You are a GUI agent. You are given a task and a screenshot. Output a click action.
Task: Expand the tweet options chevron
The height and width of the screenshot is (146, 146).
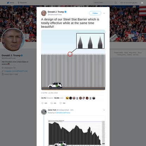(x=104, y=13)
